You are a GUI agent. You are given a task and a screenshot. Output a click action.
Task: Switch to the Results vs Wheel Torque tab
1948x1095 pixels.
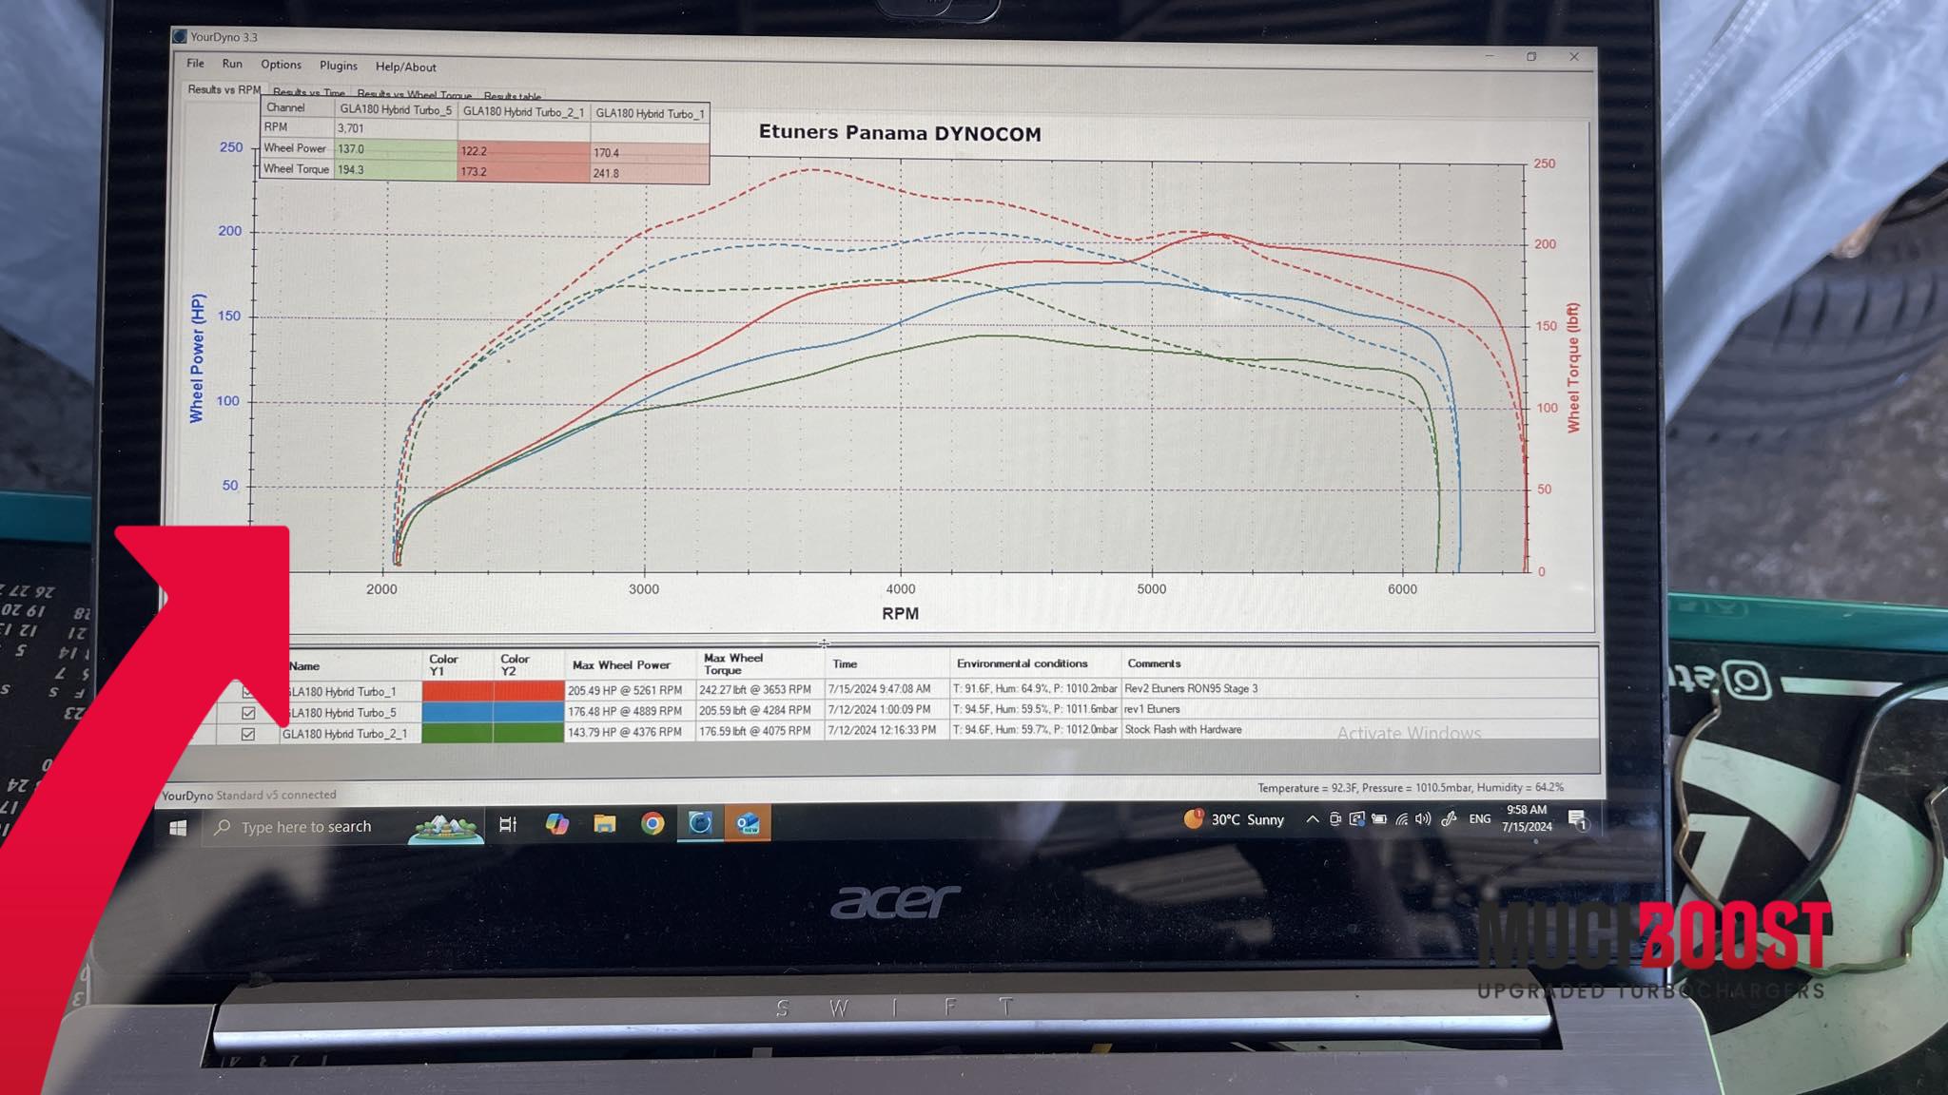pos(414,94)
